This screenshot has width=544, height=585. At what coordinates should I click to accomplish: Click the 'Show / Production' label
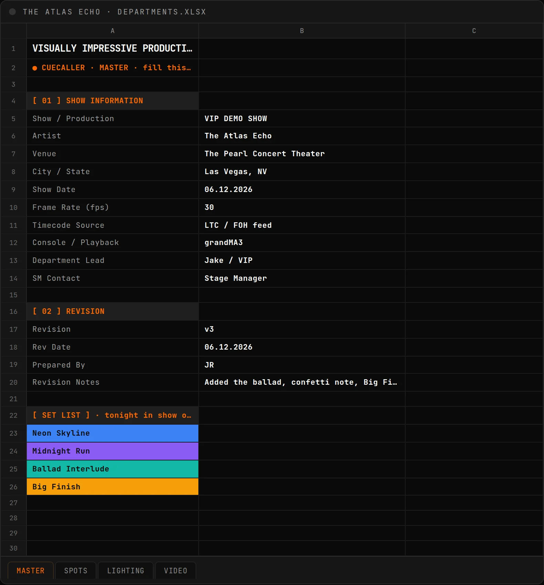(113, 119)
